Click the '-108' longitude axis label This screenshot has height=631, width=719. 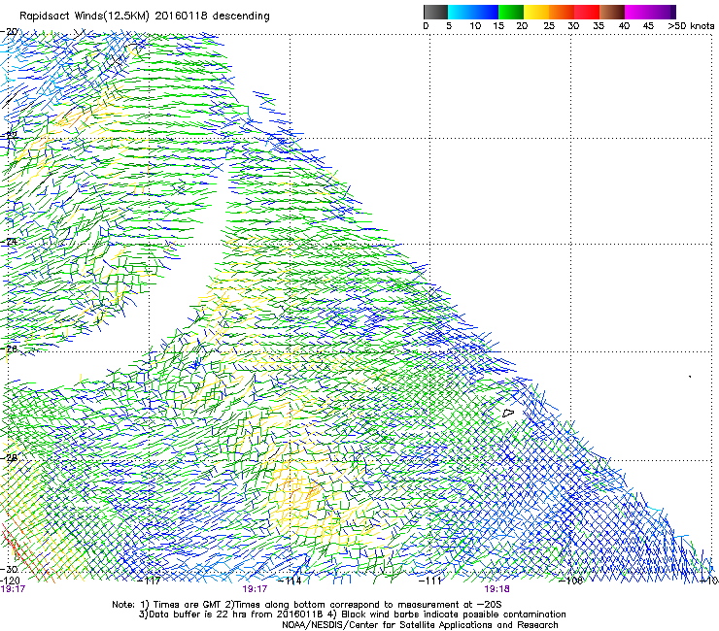[x=571, y=581]
